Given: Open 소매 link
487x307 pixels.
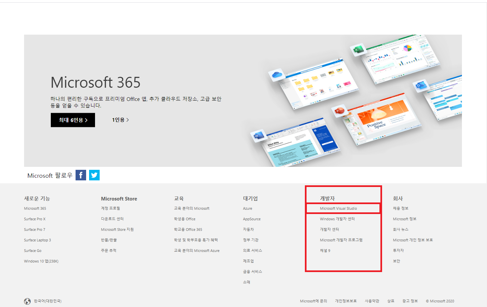Looking at the screenshot, I should 247,282.
